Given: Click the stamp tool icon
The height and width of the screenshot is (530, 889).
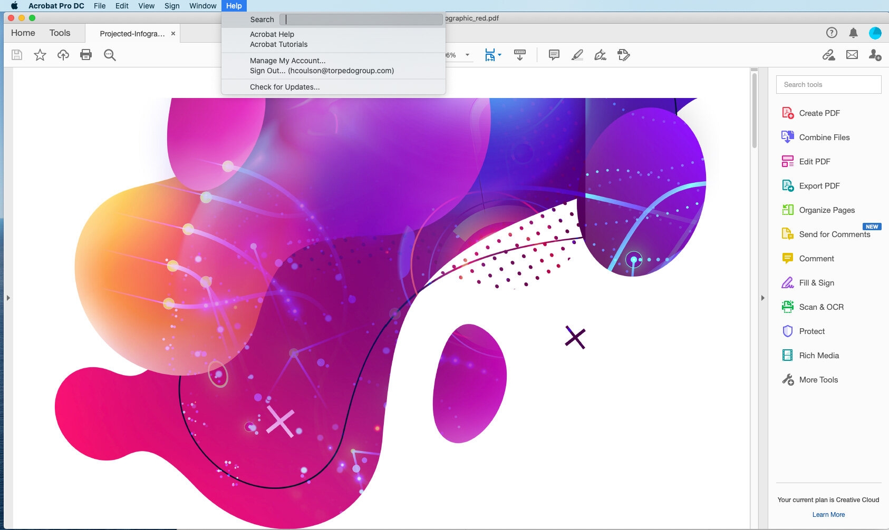Looking at the screenshot, I should tap(624, 55).
